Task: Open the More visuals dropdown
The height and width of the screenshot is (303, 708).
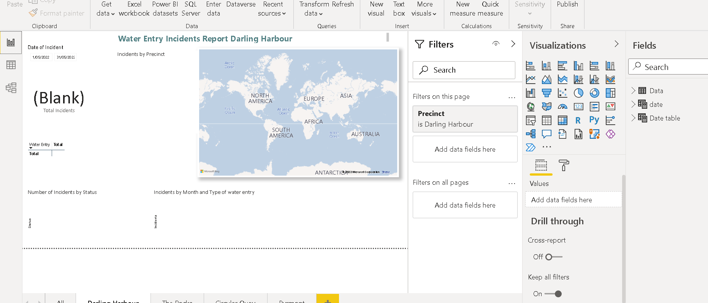Action: coord(424,9)
